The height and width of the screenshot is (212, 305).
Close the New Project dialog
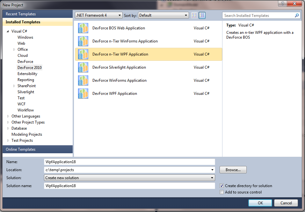pos(294,4)
